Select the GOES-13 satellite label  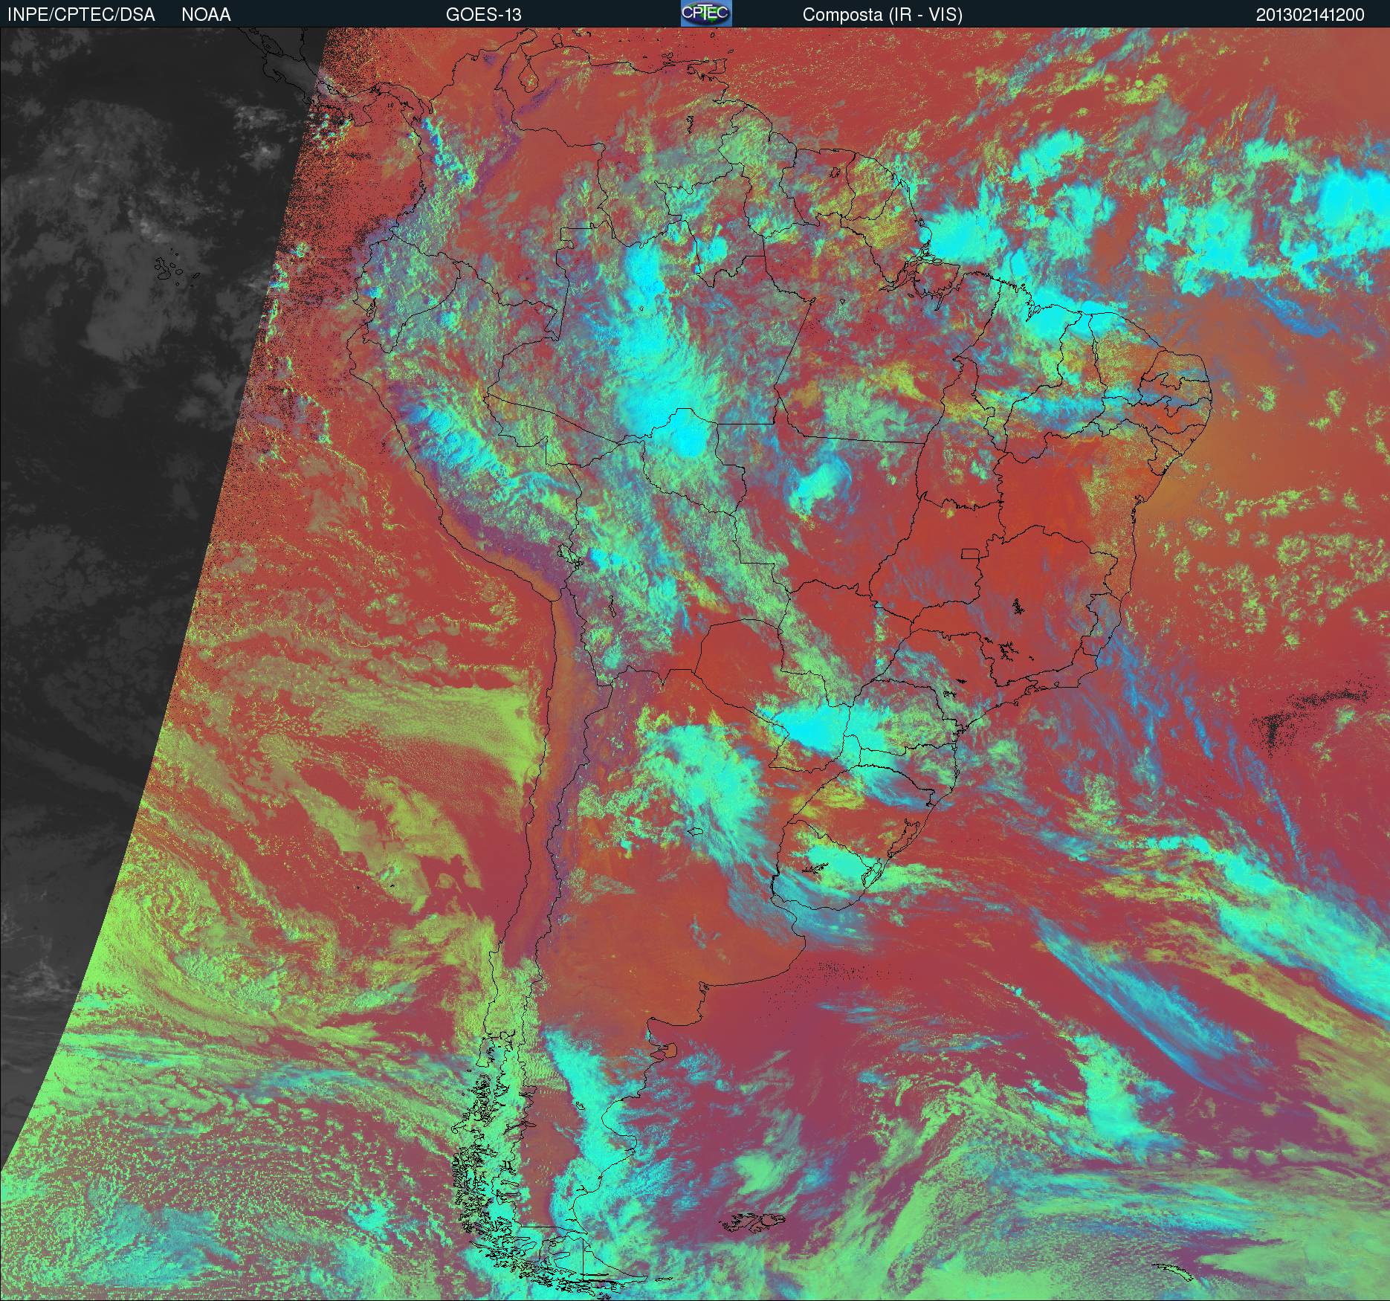point(483,15)
